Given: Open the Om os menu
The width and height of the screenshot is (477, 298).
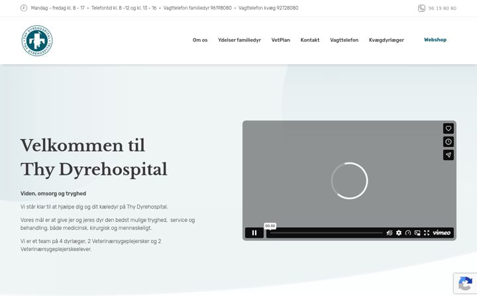Looking at the screenshot, I should (x=200, y=40).
